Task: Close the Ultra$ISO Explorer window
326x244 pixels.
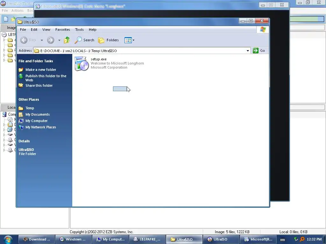Action: click(262, 21)
